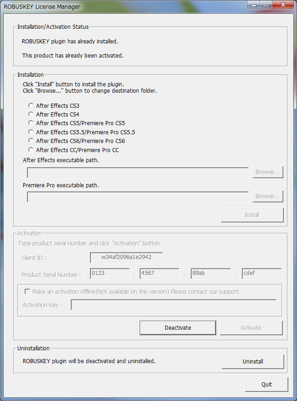The width and height of the screenshot is (297, 401).
Task: Click the 'Activation Key :' label
Action: pos(42,305)
